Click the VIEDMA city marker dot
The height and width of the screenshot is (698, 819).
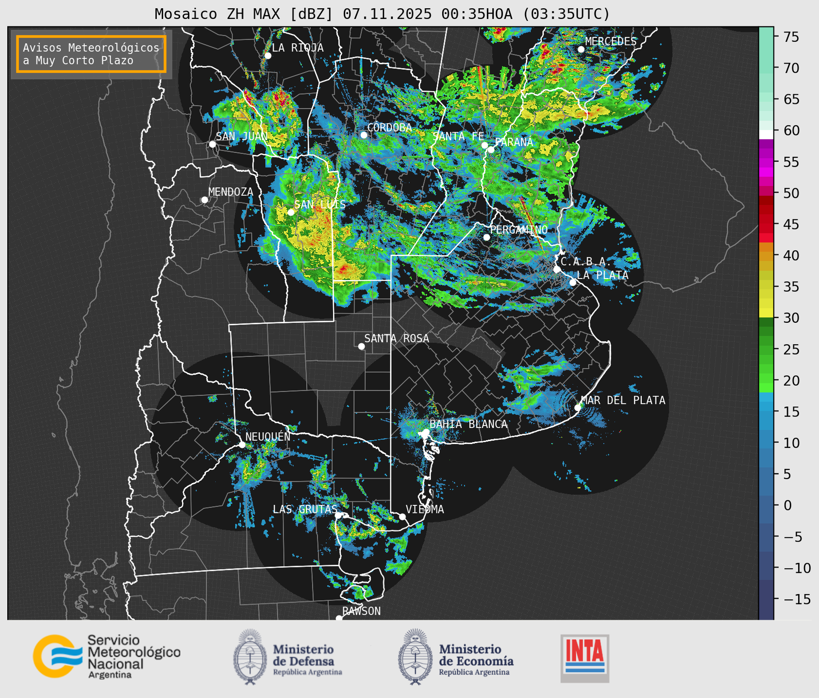pos(402,516)
